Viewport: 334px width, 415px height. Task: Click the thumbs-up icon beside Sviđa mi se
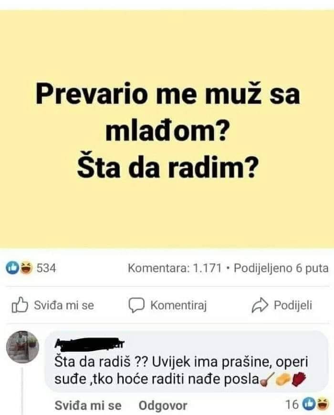(20, 305)
